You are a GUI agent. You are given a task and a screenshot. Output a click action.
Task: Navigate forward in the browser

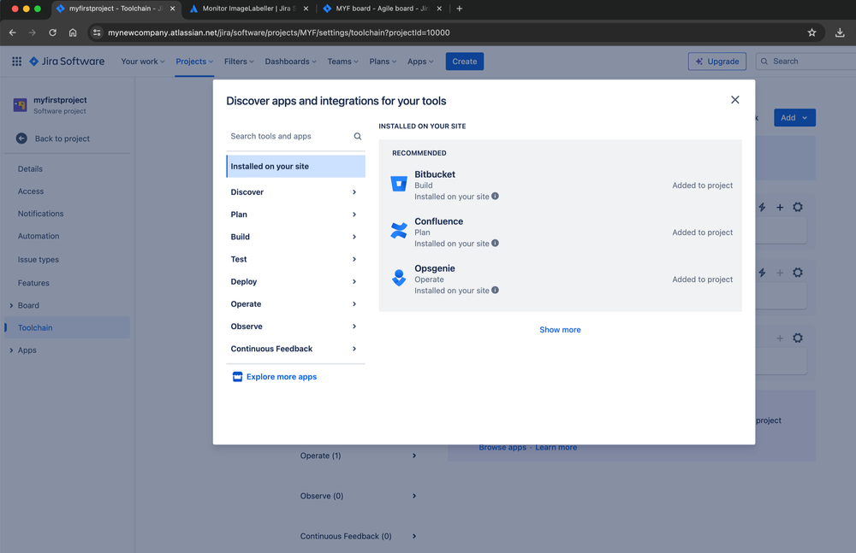pyautogui.click(x=33, y=32)
